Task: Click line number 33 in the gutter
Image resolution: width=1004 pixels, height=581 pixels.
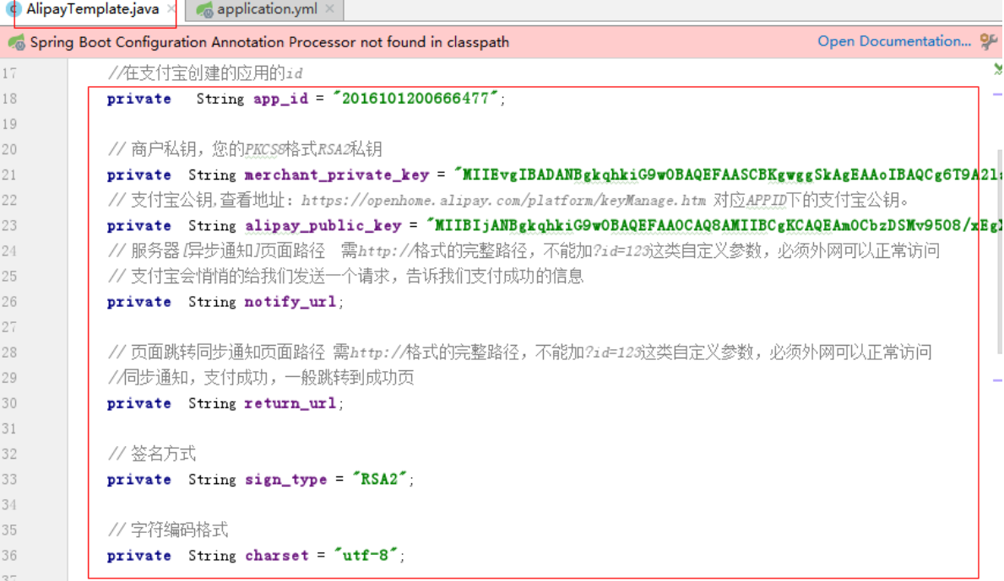Action: click(9, 479)
